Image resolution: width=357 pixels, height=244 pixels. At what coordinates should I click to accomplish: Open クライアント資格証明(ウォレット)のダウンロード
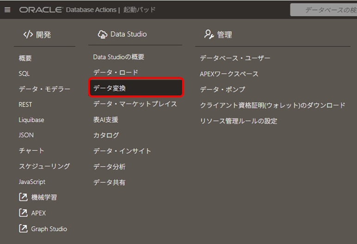(x=272, y=105)
